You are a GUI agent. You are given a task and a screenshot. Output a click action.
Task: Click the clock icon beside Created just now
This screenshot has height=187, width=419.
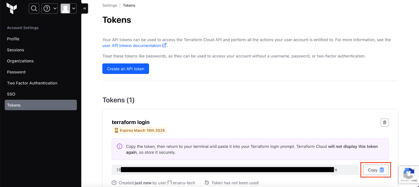coord(114,183)
